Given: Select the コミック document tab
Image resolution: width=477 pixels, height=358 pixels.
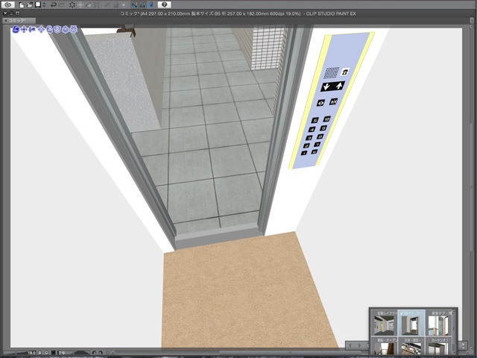Looking at the screenshot, I should pos(19,20).
